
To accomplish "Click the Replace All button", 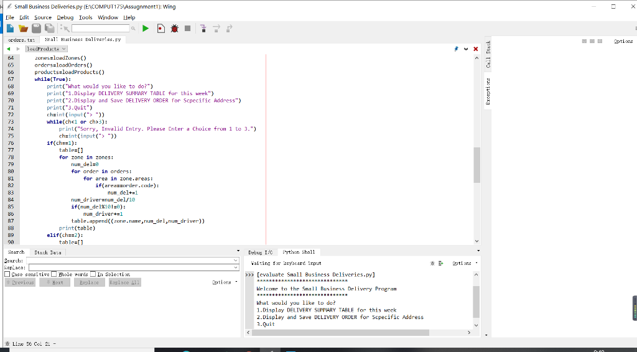I will click(x=124, y=282).
